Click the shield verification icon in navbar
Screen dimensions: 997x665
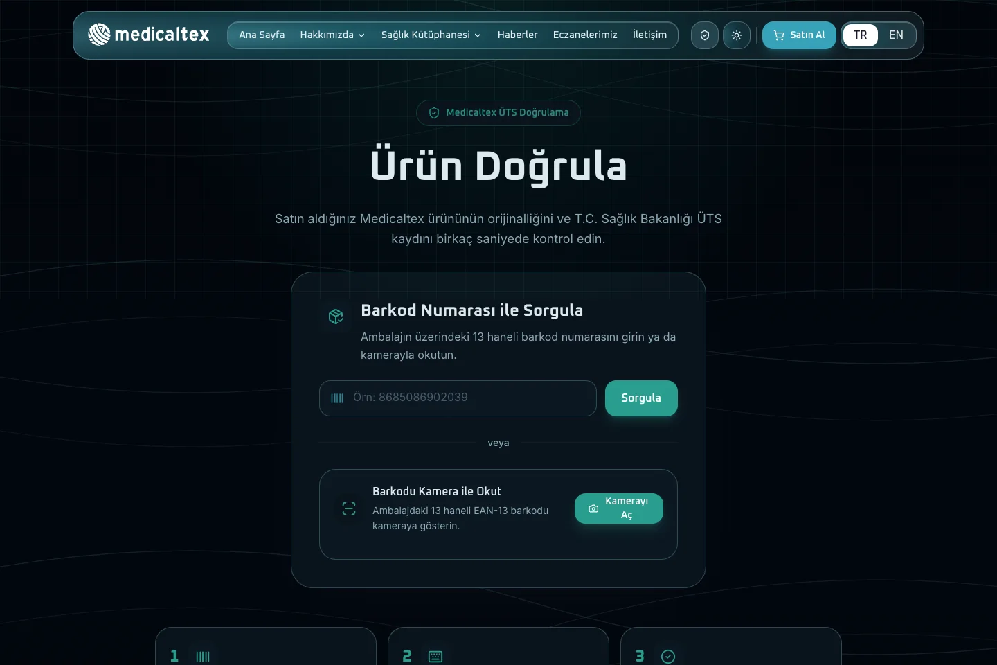point(705,35)
